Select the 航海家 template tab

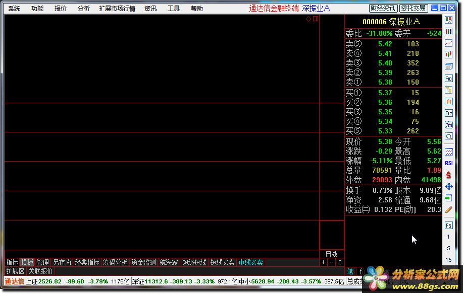point(169,262)
